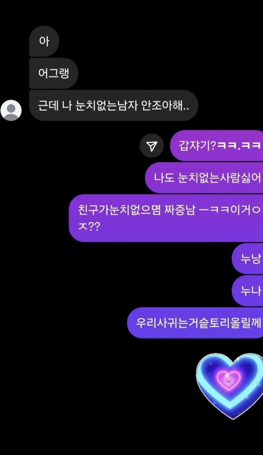263x455 pixels.
Task: Click the 'ㅈ??' second line in the purple bubble
Action: (89, 226)
